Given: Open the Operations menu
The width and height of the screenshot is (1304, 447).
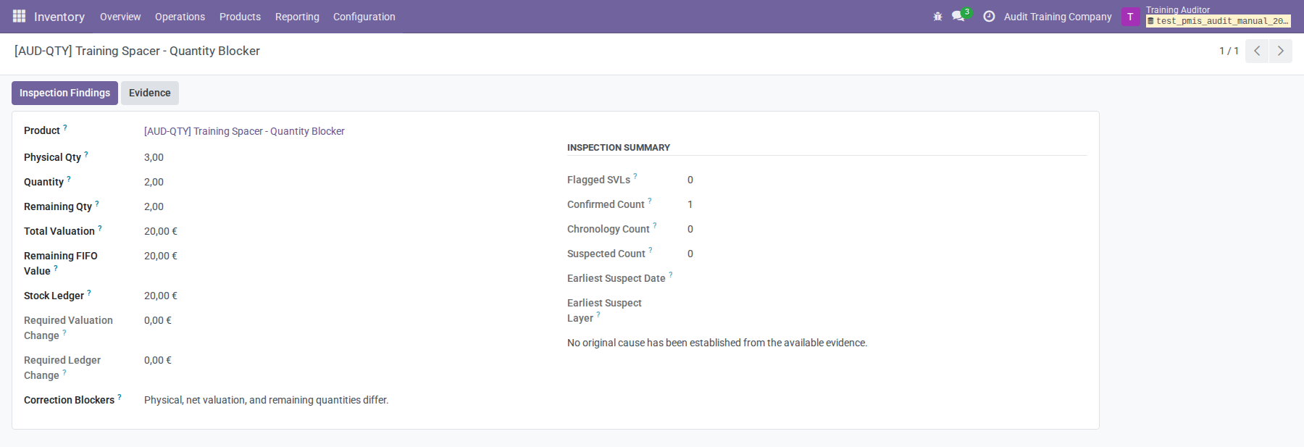Looking at the screenshot, I should tap(180, 17).
